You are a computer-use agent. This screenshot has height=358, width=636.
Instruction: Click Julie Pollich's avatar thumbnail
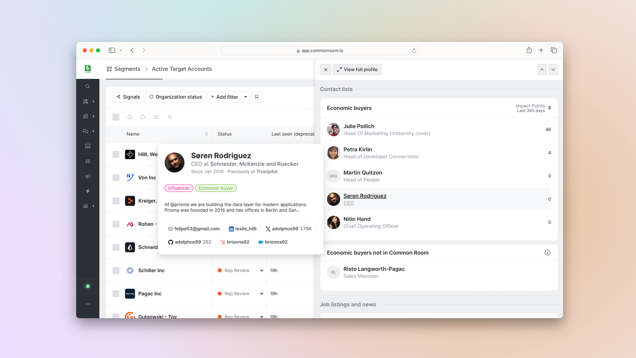coord(334,130)
